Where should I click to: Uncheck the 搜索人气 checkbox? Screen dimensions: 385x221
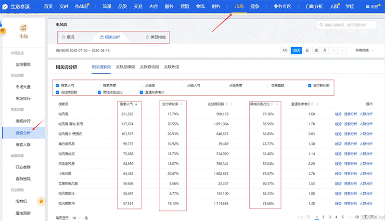pyautogui.click(x=57, y=85)
